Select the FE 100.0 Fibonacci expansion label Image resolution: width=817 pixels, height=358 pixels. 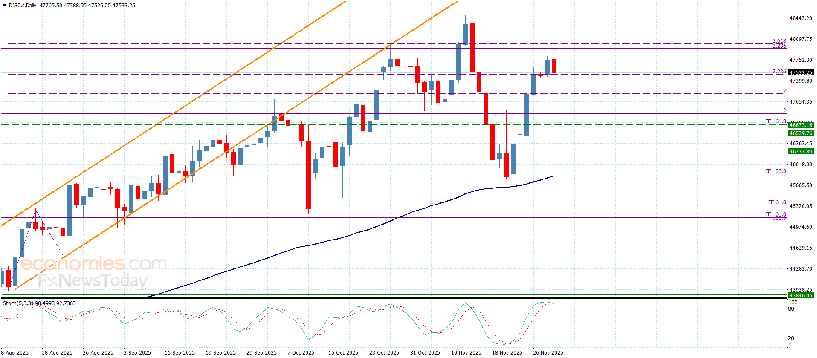point(776,171)
